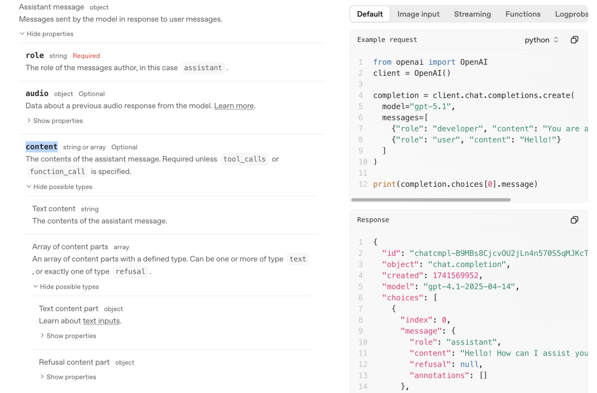This screenshot has width=597, height=393.
Task: Select the function_call inline code
Action: pos(57,172)
